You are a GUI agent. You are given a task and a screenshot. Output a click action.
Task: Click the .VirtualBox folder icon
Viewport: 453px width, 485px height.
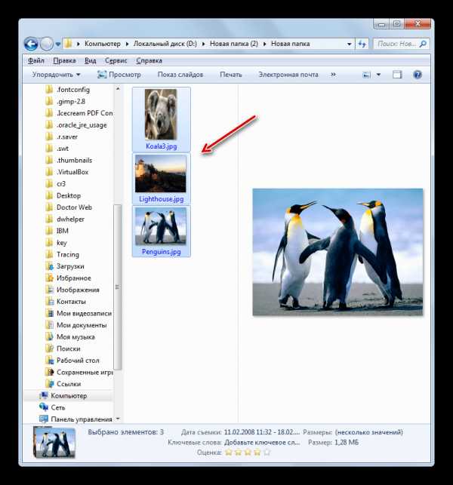point(49,172)
